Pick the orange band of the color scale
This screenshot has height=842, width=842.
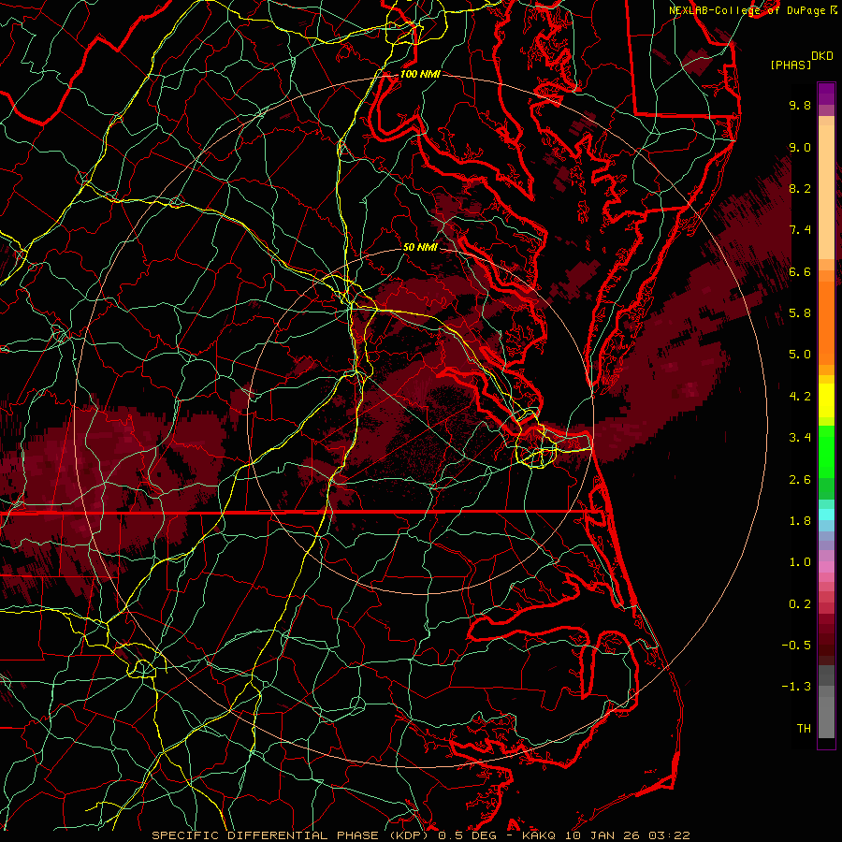826,323
